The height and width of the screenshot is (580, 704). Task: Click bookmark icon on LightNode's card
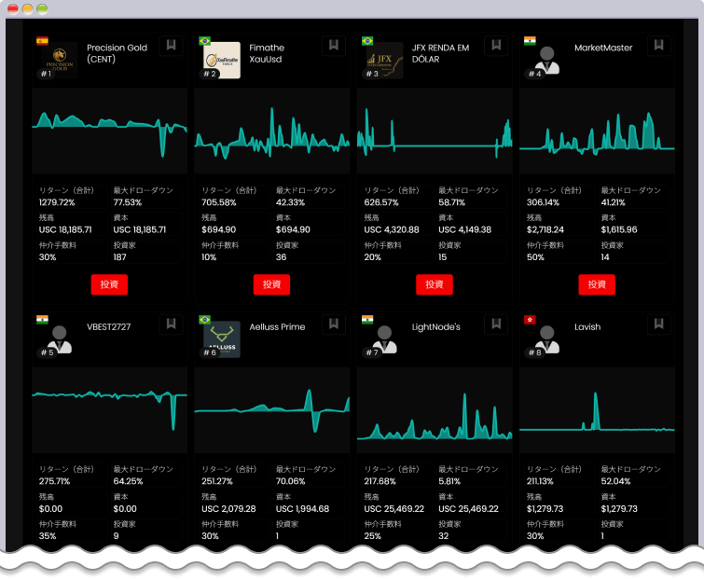coord(495,324)
